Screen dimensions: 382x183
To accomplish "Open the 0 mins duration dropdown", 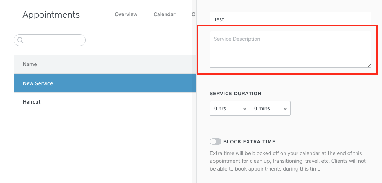I will point(270,108).
